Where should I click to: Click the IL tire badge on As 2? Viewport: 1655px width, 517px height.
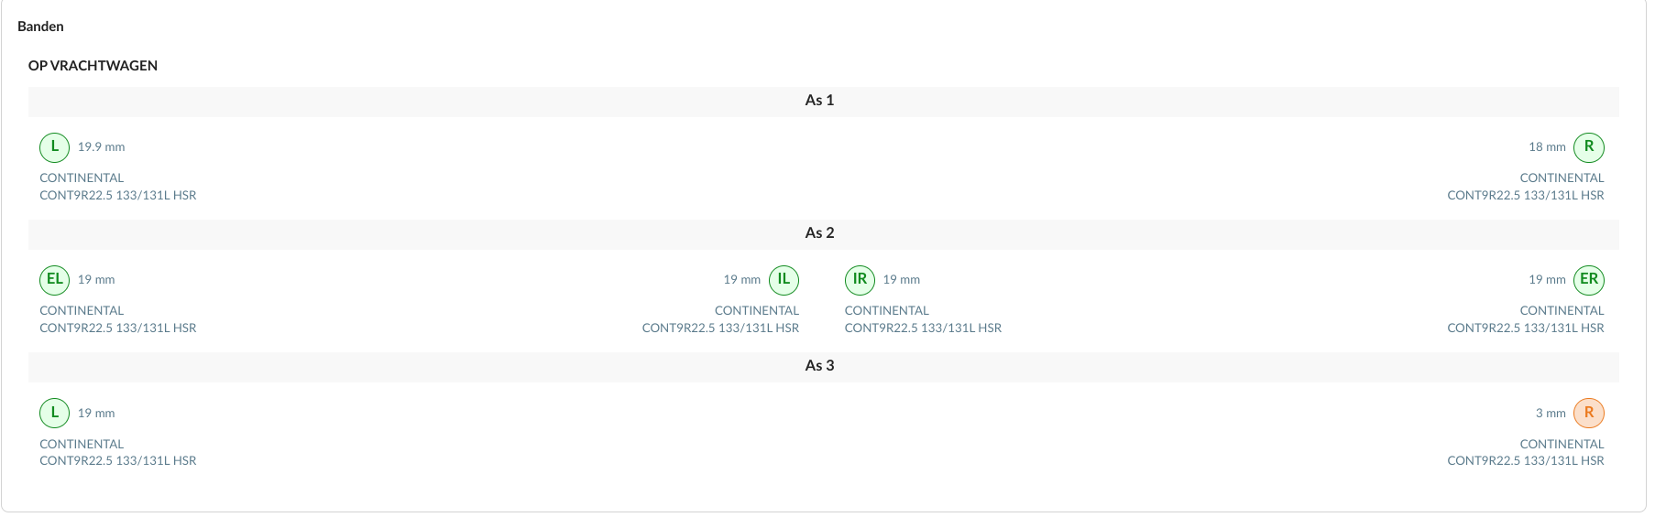click(x=784, y=280)
